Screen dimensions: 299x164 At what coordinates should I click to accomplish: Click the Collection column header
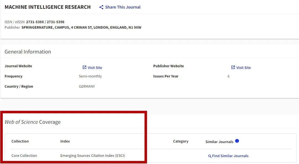click(20, 141)
